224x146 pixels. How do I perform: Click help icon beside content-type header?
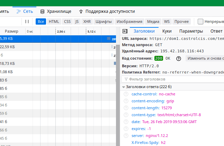(126, 115)
